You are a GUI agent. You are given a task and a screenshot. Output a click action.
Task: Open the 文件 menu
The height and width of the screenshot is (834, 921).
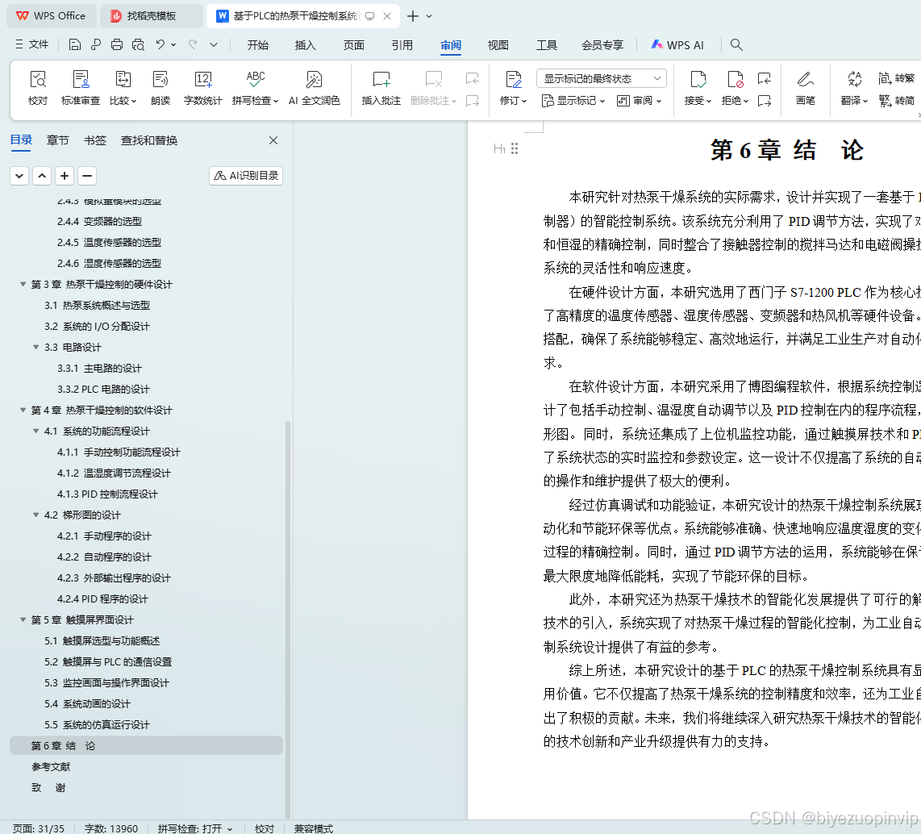coord(32,44)
